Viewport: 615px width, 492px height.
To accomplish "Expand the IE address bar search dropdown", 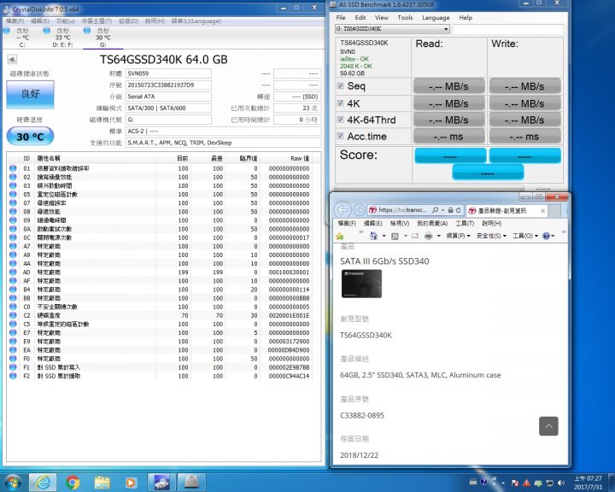I will [x=442, y=210].
